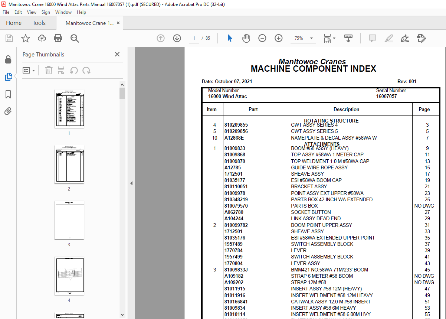Open the Window menu
This screenshot has height=319, width=446.
63,12
